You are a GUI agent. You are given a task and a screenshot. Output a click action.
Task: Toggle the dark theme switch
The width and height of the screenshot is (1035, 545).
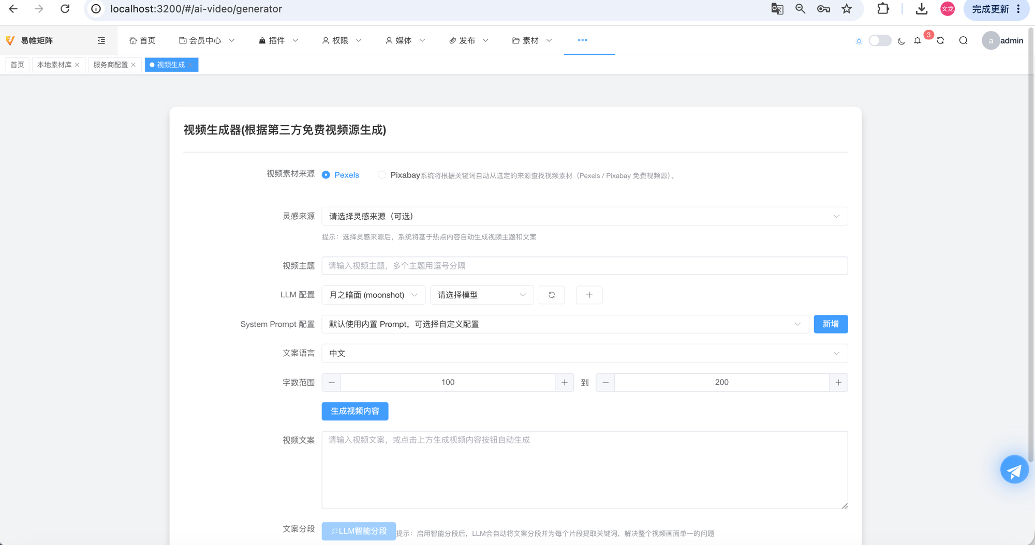(880, 40)
